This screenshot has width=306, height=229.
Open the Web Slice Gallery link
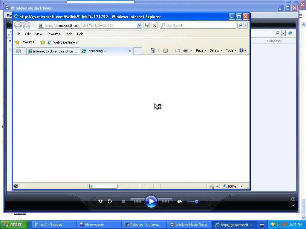(63, 42)
